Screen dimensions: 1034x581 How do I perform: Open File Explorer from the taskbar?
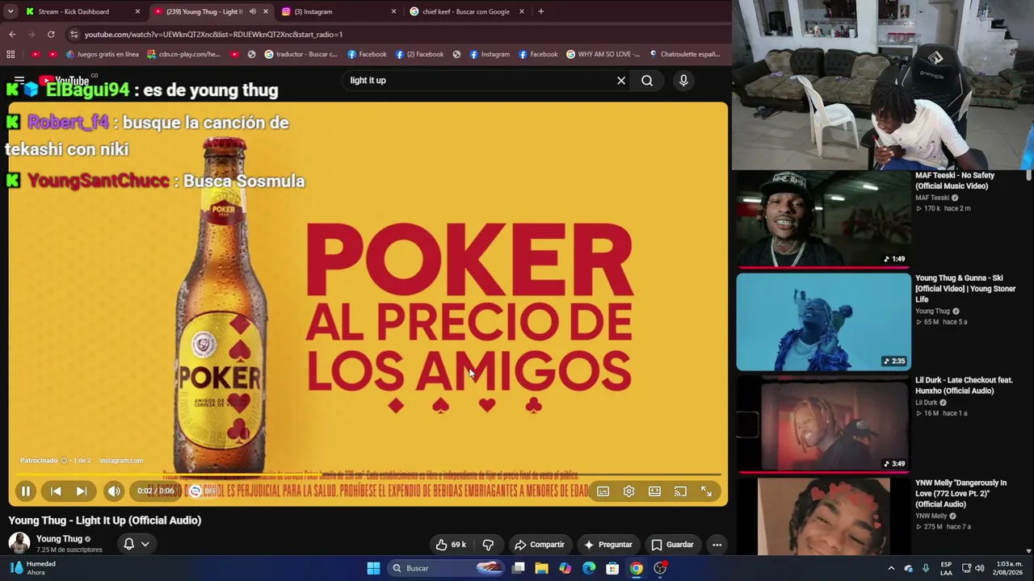541,568
